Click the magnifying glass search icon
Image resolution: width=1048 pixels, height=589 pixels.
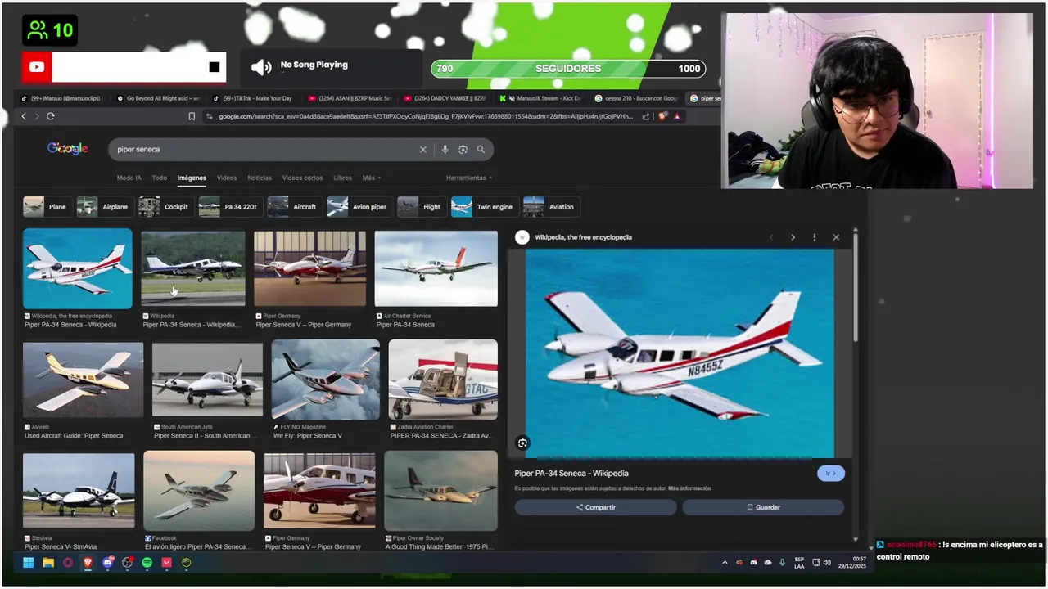coord(481,150)
